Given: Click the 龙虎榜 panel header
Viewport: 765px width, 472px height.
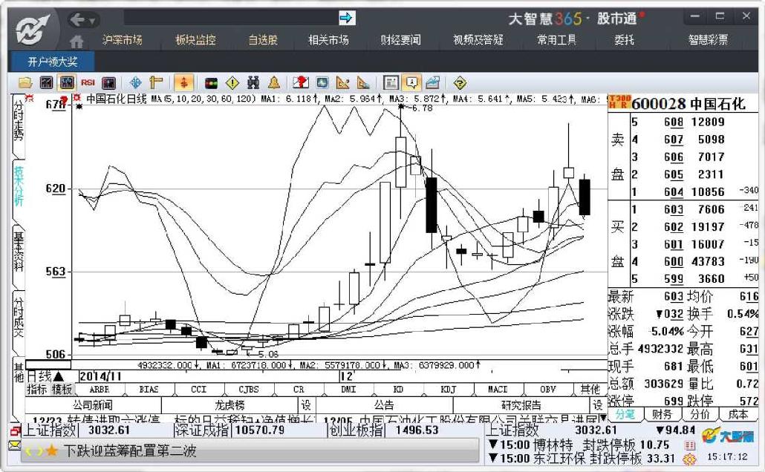Looking at the screenshot, I should [x=229, y=405].
